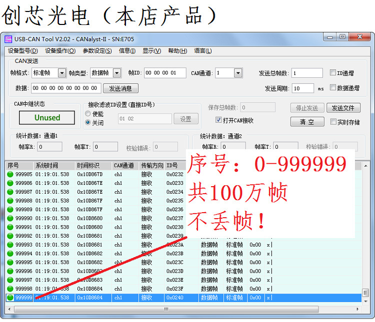Viewport: 375px width, 322px height.
Task: Open the 语言(L) menu
Action: (x=203, y=51)
